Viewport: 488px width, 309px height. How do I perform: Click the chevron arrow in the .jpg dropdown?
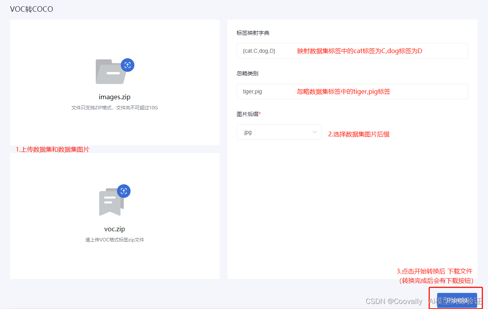pyautogui.click(x=315, y=132)
